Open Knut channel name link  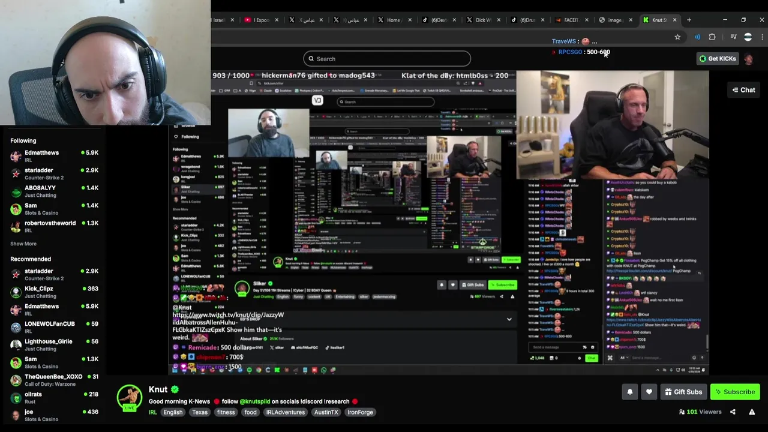tap(158, 389)
